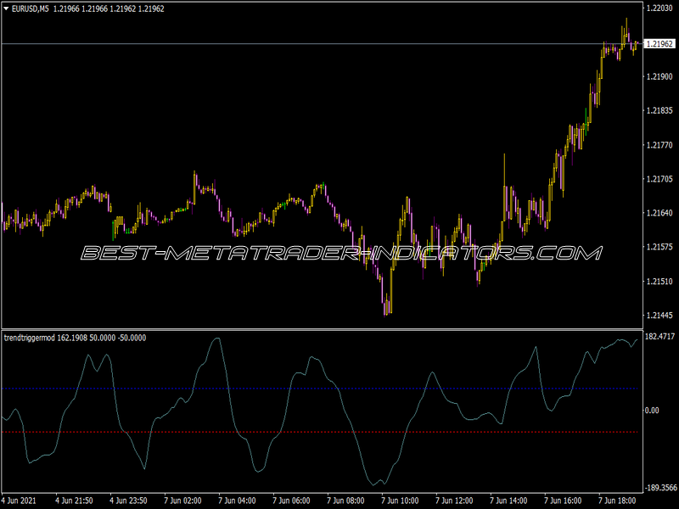Click the 1.21835 price axis label
The image size is (679, 509).
pyautogui.click(x=659, y=111)
